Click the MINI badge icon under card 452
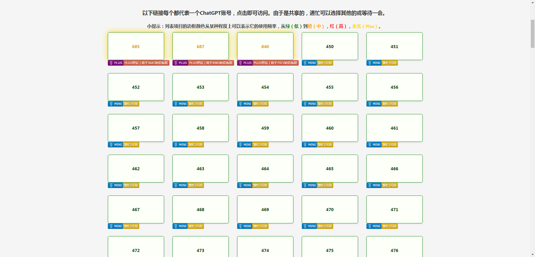Viewport: 535px width, 257px height. [x=111, y=104]
